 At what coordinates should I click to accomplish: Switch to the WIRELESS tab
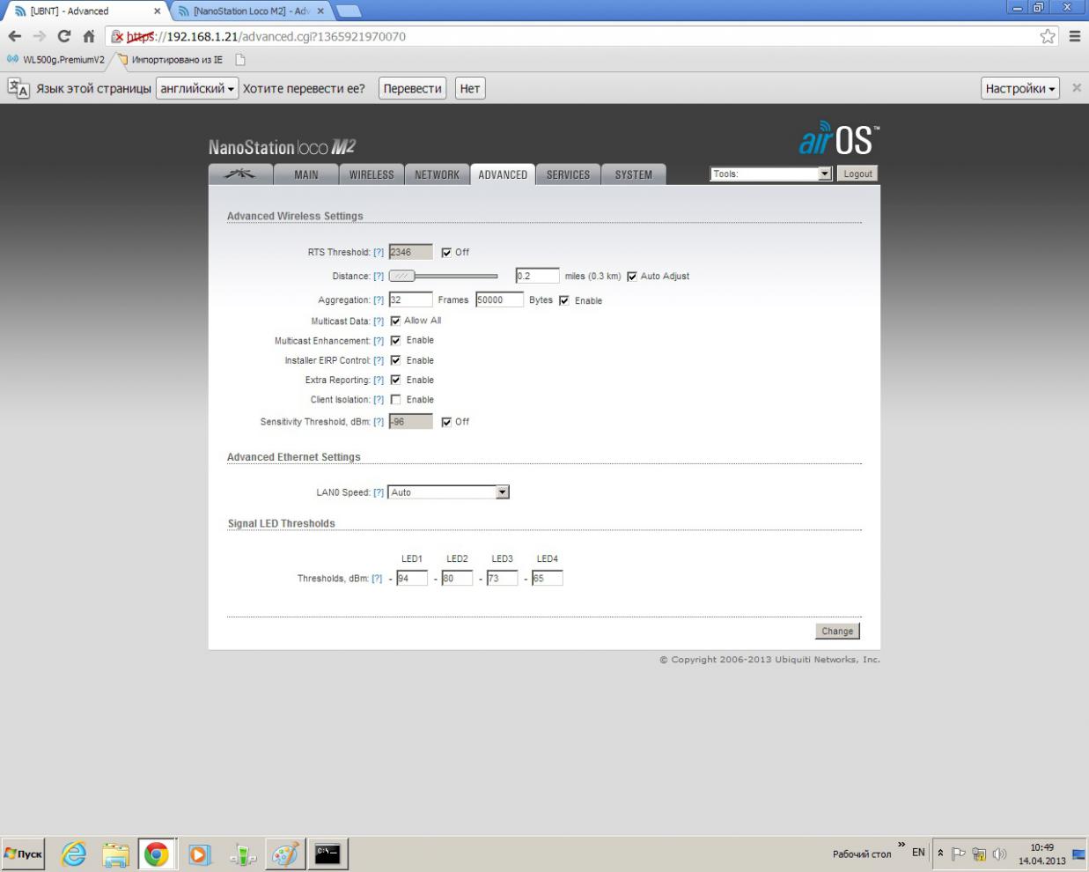tap(372, 174)
